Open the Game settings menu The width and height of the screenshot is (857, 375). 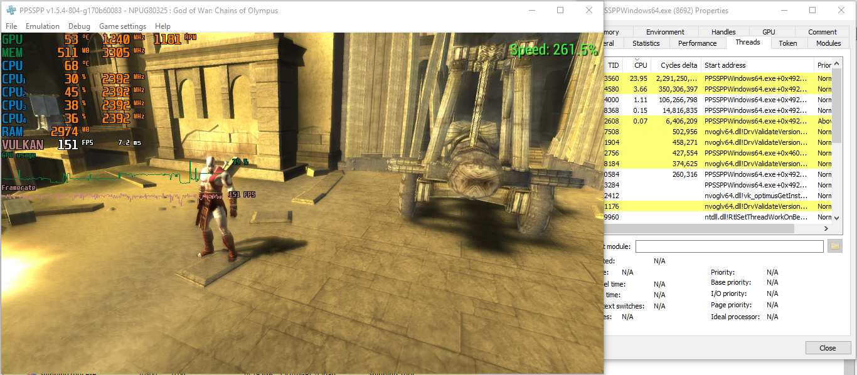[x=122, y=26]
